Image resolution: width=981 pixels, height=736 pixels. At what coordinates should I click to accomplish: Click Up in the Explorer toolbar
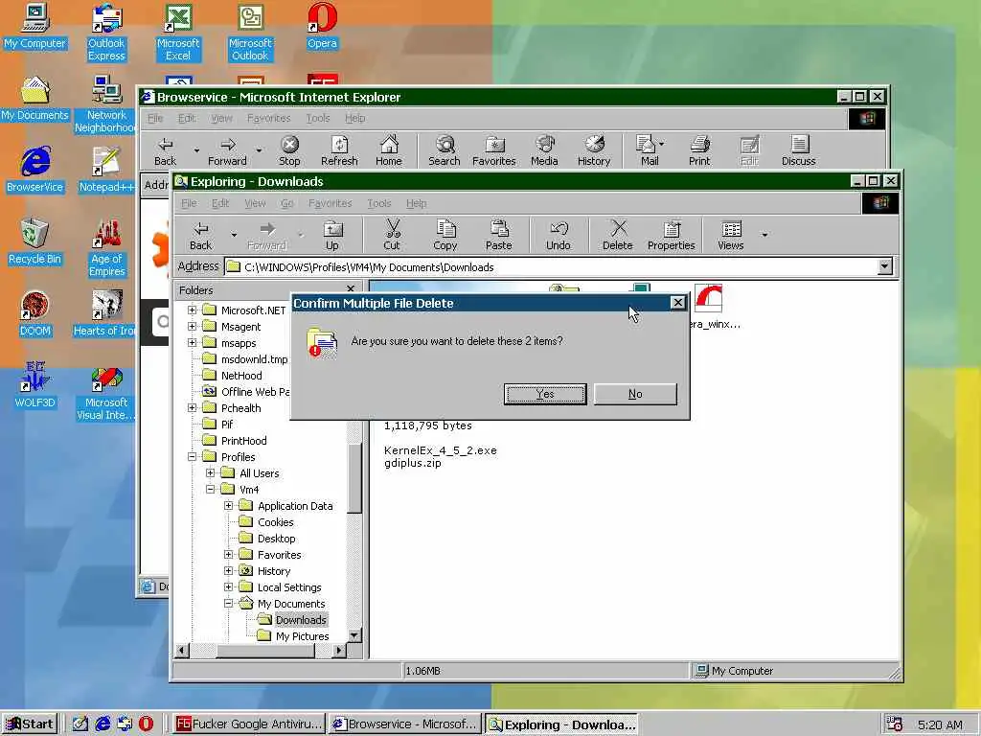click(332, 236)
